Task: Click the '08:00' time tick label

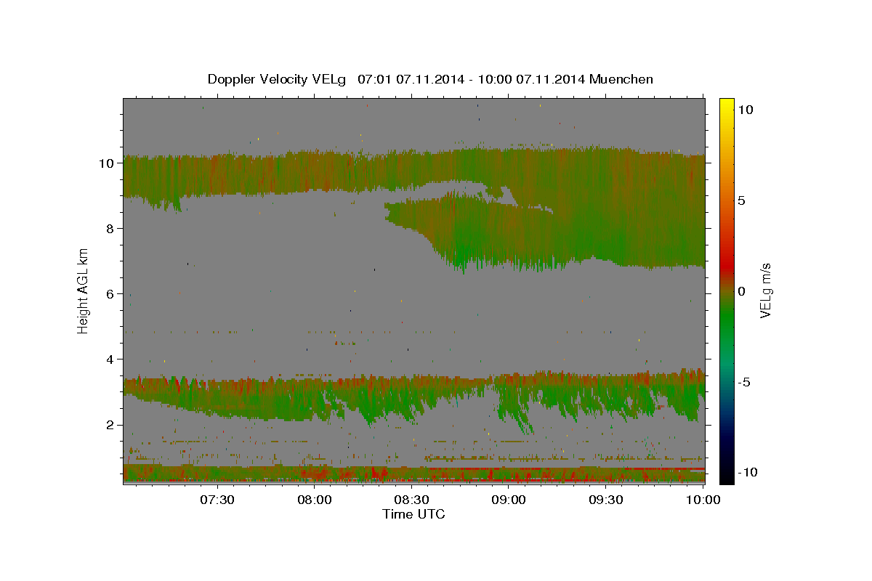Action: pyautogui.click(x=315, y=500)
